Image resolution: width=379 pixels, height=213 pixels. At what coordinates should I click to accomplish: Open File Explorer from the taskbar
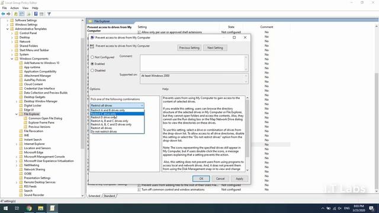41,208
